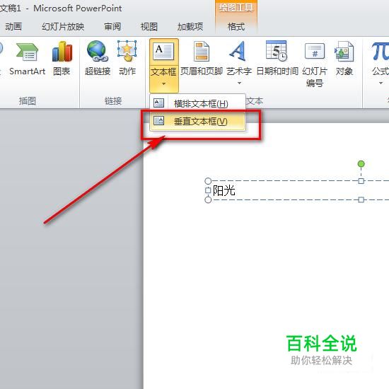Expand the 公式 dropdown arrow
The height and width of the screenshot is (389, 389).
coord(381,83)
